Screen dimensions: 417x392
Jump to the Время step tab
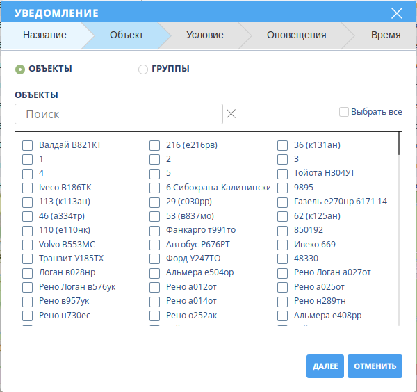tap(385, 35)
